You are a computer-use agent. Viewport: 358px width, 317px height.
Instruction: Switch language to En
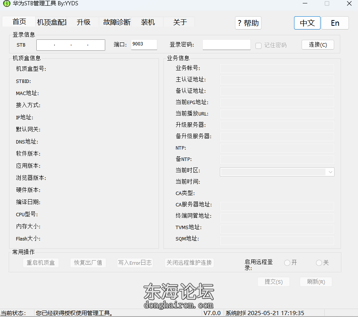point(335,23)
